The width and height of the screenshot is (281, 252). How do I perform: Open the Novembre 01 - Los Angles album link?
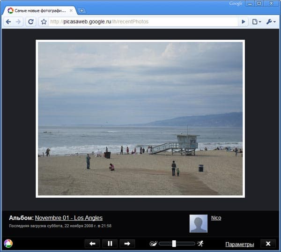coord(69,218)
